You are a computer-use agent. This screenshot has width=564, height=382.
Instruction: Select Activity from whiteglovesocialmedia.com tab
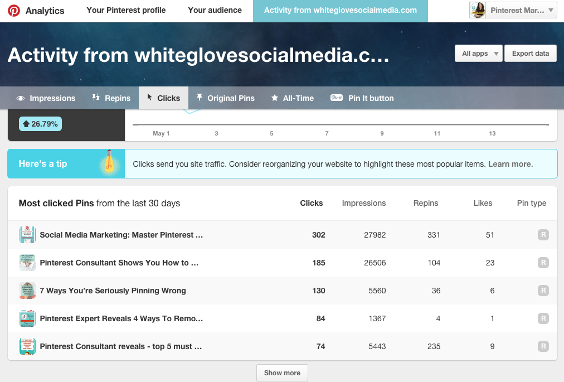point(341,11)
